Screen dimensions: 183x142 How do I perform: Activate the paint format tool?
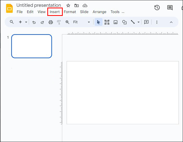point(59,22)
